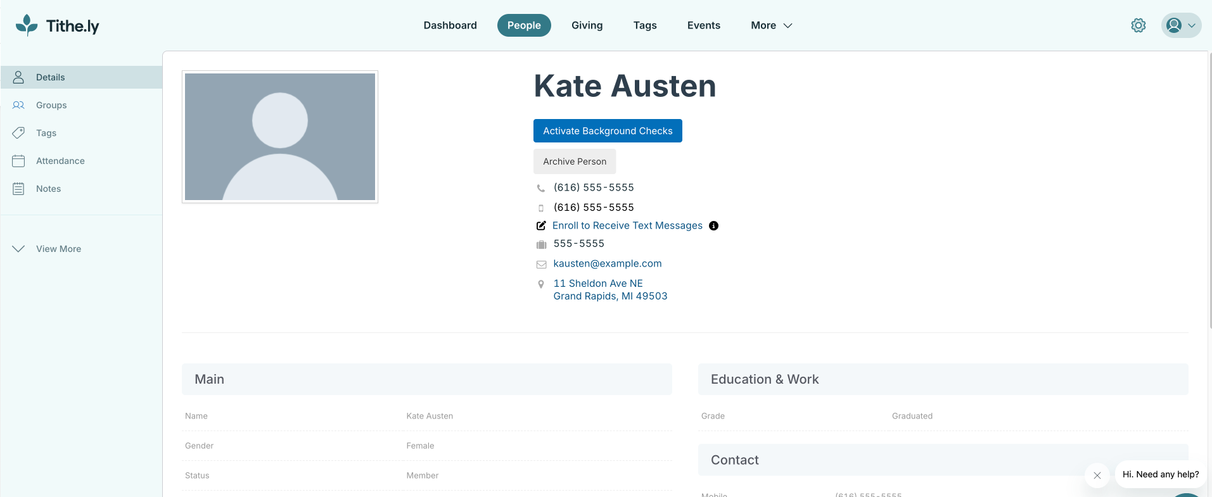Click the Tithe.ly wordmark
This screenshot has height=497, width=1212.
[x=73, y=26]
